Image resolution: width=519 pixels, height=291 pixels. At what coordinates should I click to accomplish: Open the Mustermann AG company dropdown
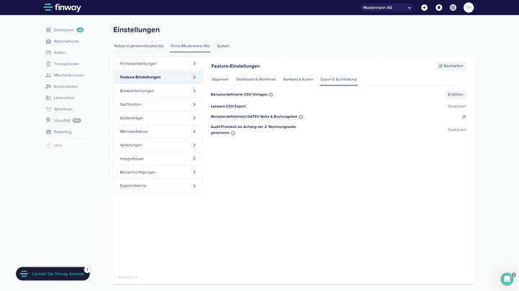pos(386,8)
